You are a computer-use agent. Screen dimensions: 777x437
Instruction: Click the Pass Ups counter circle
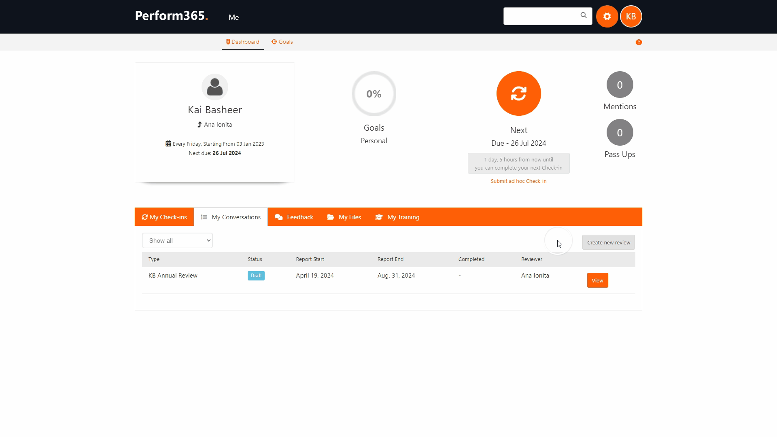pyautogui.click(x=620, y=133)
